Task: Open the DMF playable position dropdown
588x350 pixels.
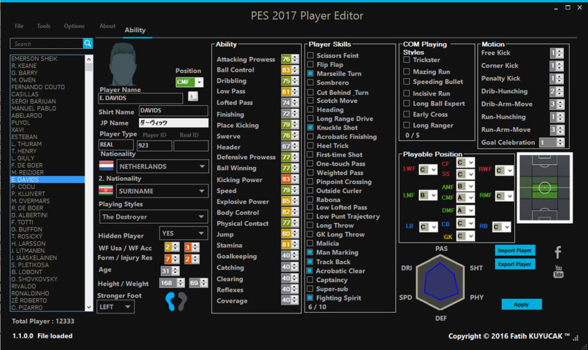Action: click(x=466, y=211)
